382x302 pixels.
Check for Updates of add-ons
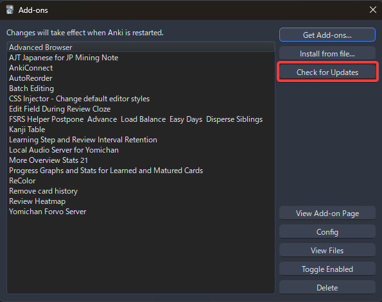327,72
